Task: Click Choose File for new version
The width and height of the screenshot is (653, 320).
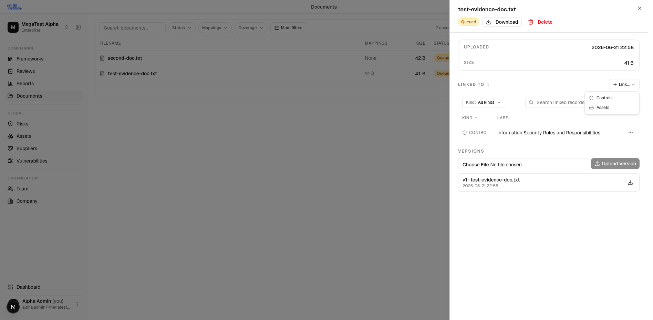Action: (476, 165)
